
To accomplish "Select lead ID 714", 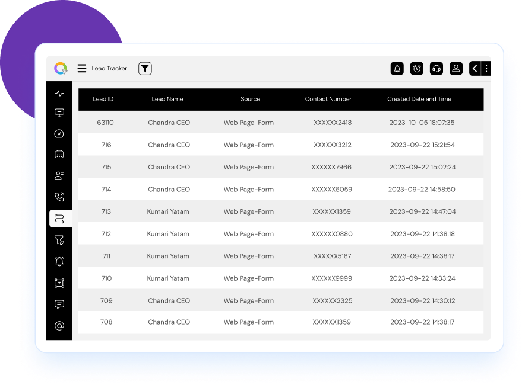I will (106, 190).
